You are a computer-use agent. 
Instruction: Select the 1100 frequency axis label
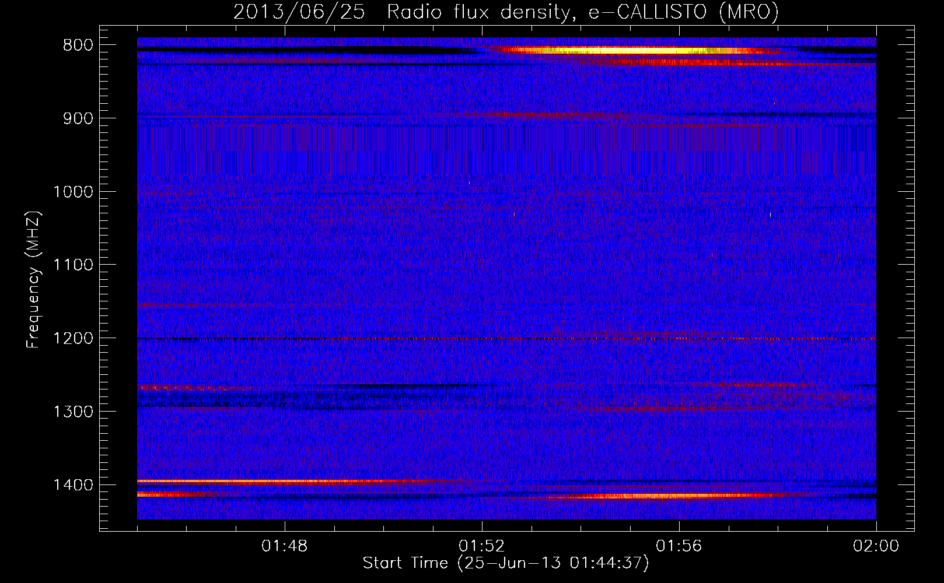point(73,265)
